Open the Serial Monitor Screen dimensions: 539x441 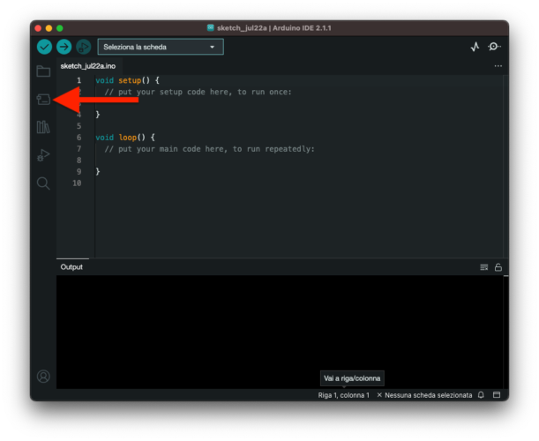pos(494,47)
